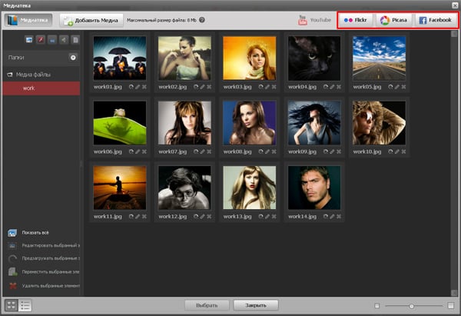
Task: Open the Медиатека tab
Action: pos(29,20)
